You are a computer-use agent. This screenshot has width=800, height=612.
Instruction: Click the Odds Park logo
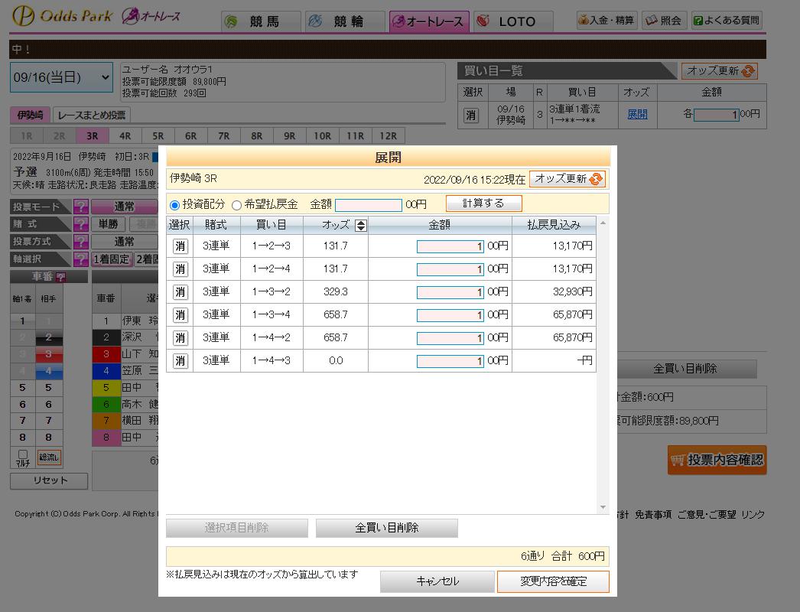62,16
